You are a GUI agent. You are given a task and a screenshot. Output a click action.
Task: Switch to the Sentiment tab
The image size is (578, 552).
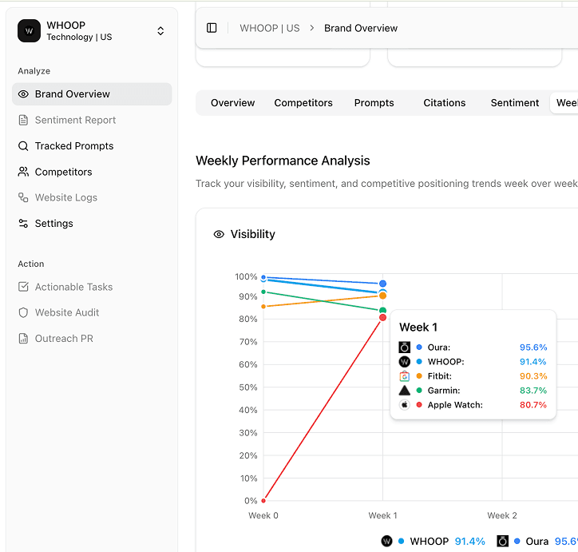coord(515,103)
